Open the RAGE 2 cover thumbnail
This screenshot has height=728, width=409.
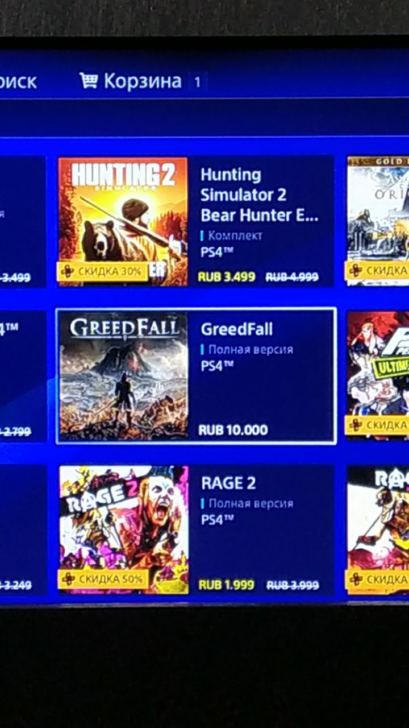tap(124, 530)
